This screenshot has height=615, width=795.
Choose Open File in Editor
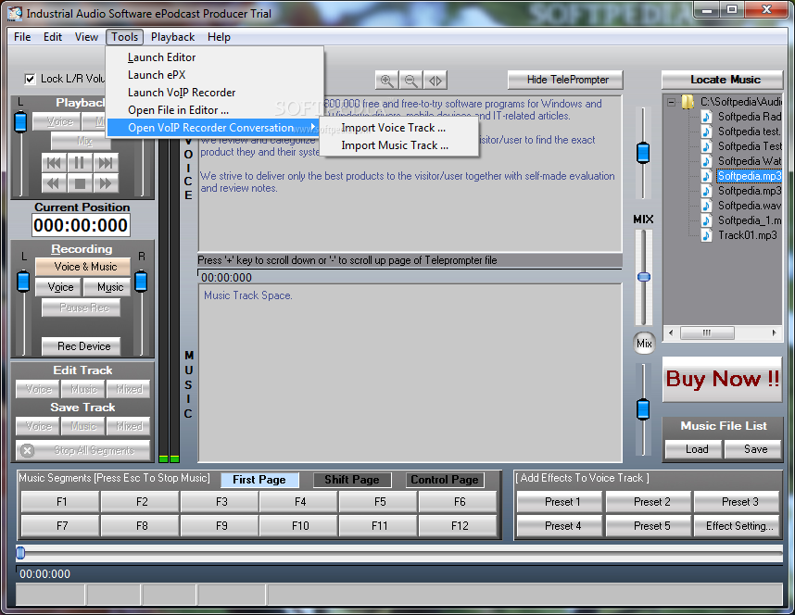[215, 110]
